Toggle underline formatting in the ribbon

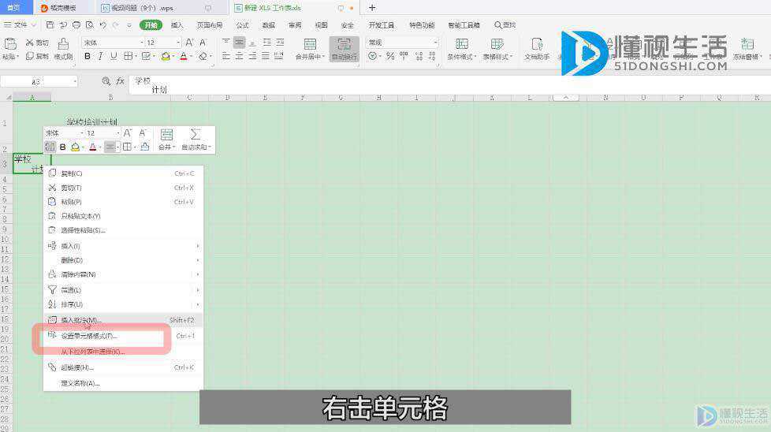pyautogui.click(x=114, y=56)
